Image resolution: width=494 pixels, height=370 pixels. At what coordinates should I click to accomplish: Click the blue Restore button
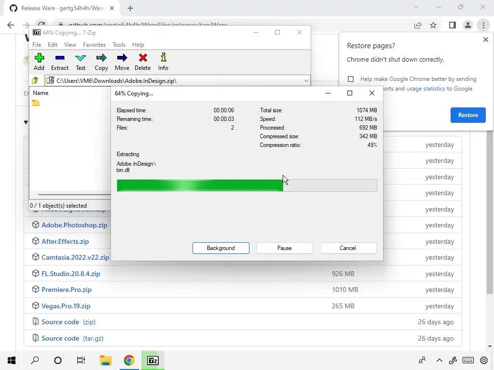coord(468,115)
